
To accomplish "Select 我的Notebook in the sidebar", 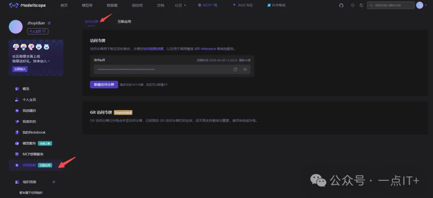I will [34, 132].
